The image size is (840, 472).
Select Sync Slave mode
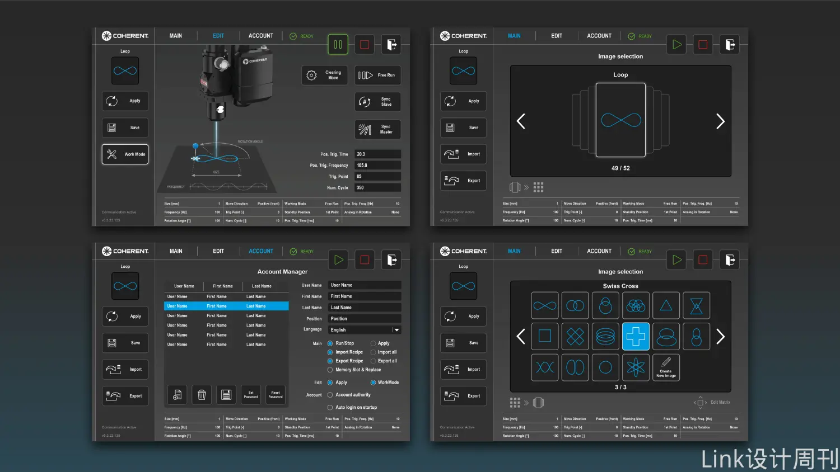tap(377, 102)
